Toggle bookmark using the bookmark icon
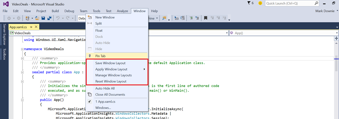The image size is (339, 119). (206, 18)
